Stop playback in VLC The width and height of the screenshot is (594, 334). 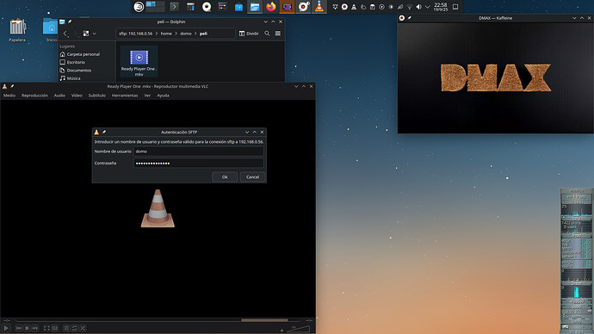pos(27,328)
